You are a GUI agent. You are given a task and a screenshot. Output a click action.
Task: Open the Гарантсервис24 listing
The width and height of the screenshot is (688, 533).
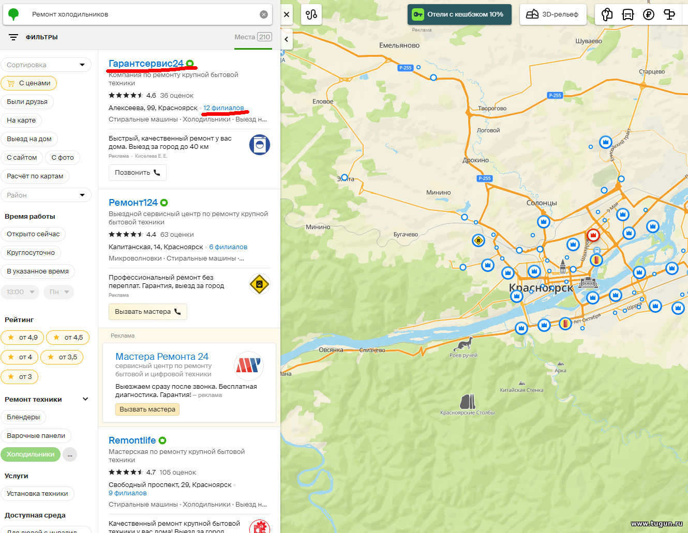pos(146,63)
